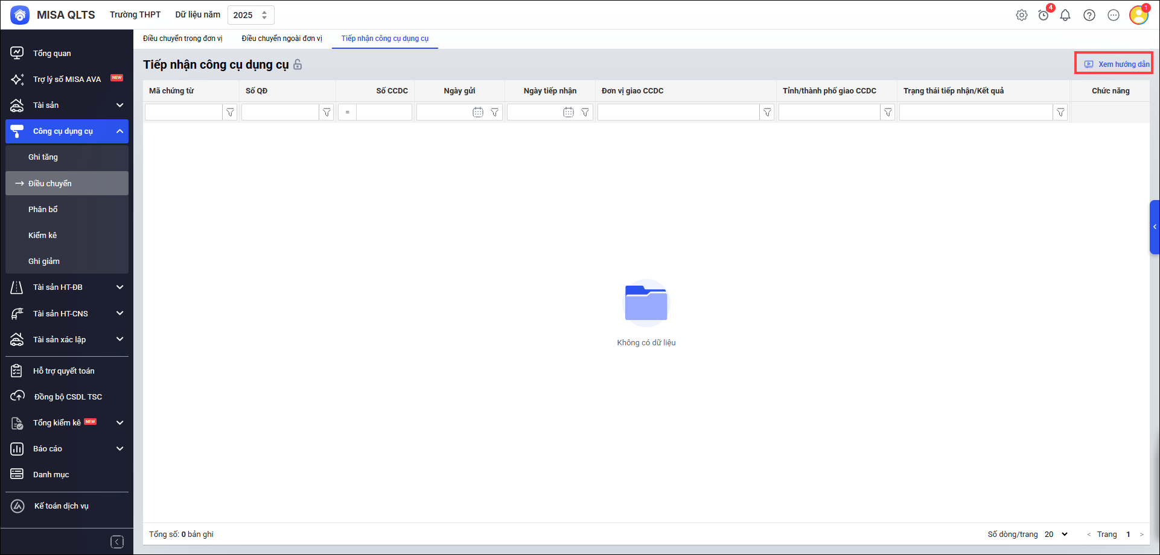The image size is (1160, 555).
Task: Open the Số CCDC equals operator selector
Action: tap(348, 112)
